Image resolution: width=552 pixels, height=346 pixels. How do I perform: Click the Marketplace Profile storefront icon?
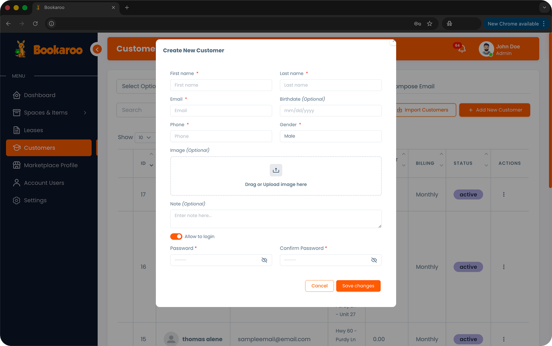[x=17, y=165]
